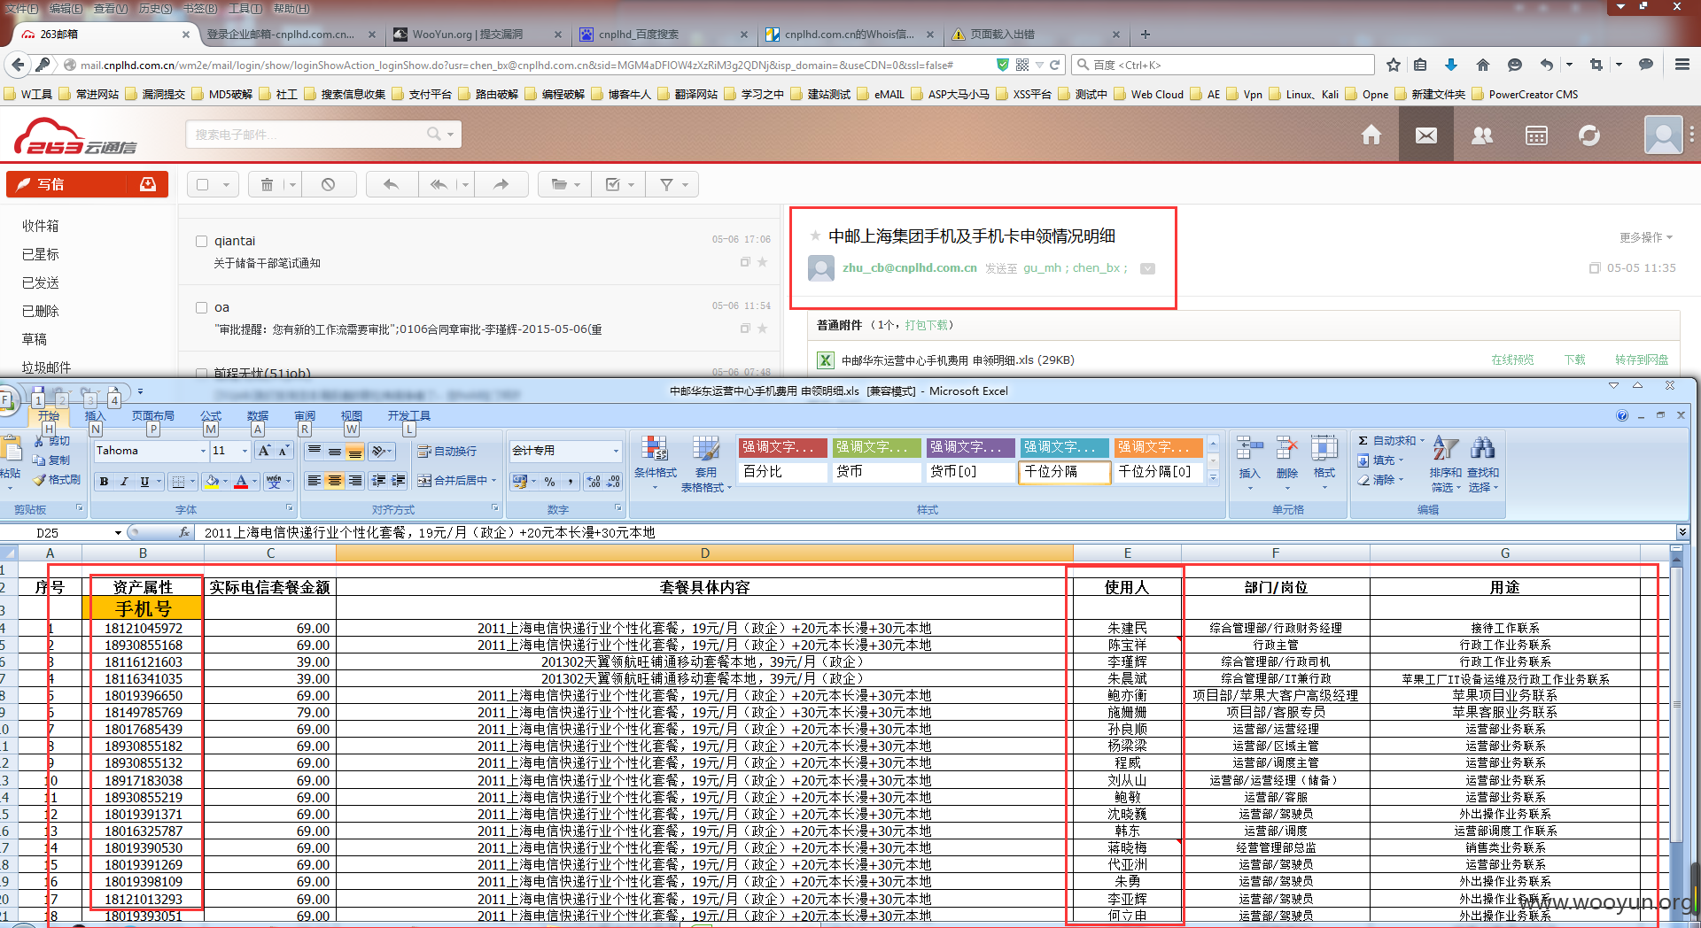Screen dimensions: 1701x928
Task: Click the browser downloads arrow icon
Action: pos(1451,65)
